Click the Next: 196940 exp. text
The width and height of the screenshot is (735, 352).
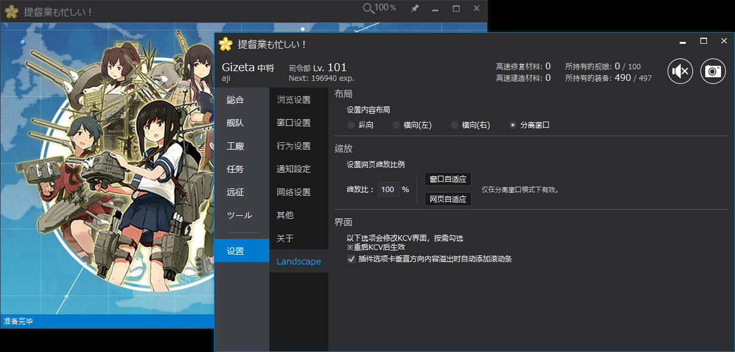[x=322, y=78]
